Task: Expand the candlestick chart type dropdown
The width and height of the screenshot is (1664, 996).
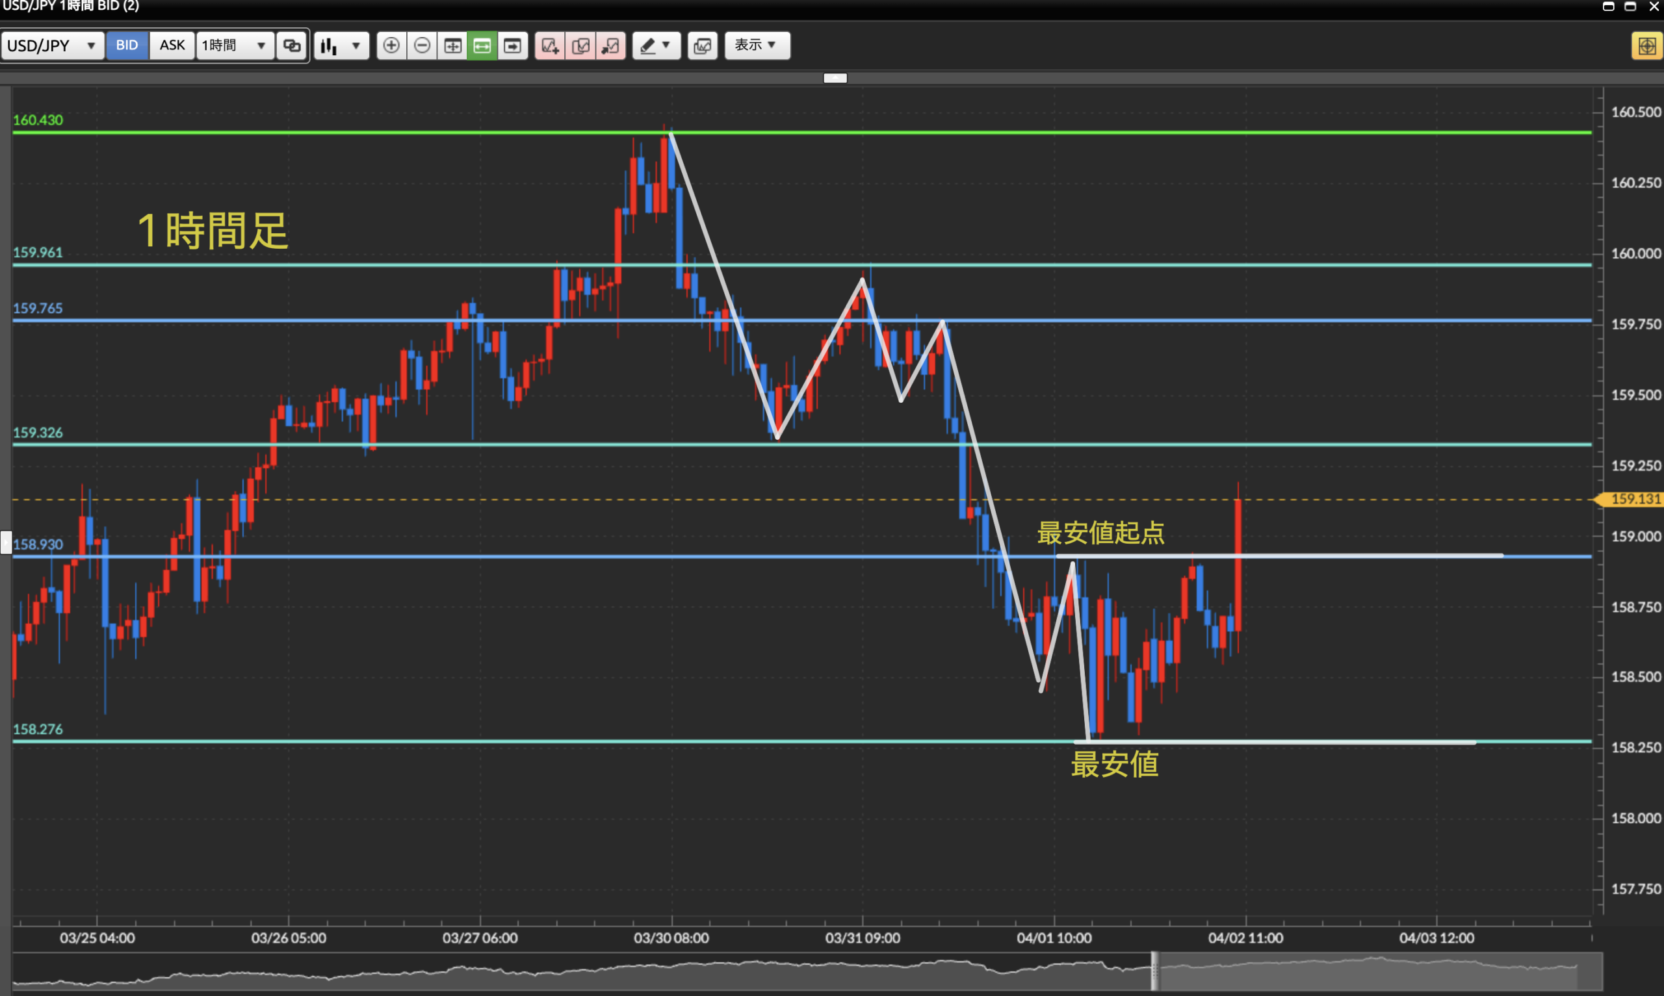Action: click(341, 45)
